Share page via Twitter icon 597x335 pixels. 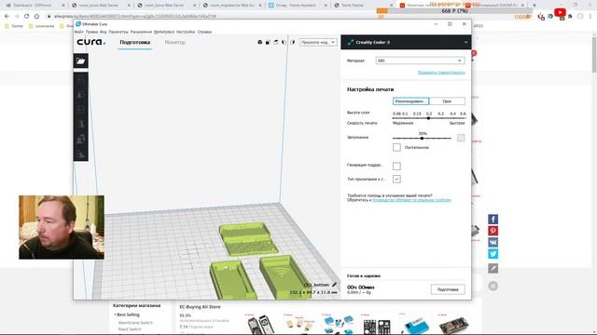pos(493,253)
